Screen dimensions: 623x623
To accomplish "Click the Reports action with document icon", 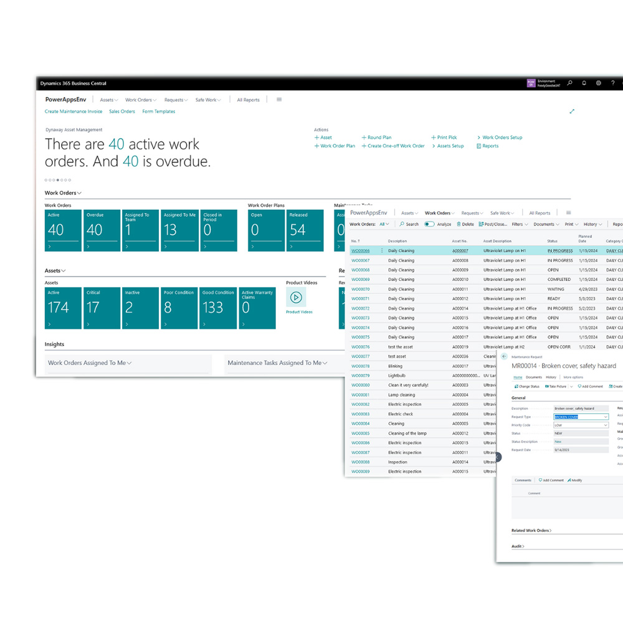I will point(488,146).
